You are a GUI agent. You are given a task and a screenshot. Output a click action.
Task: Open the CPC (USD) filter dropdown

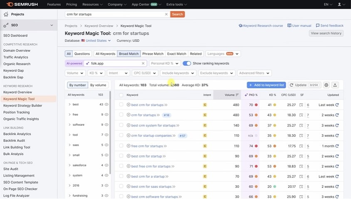(x=145, y=73)
